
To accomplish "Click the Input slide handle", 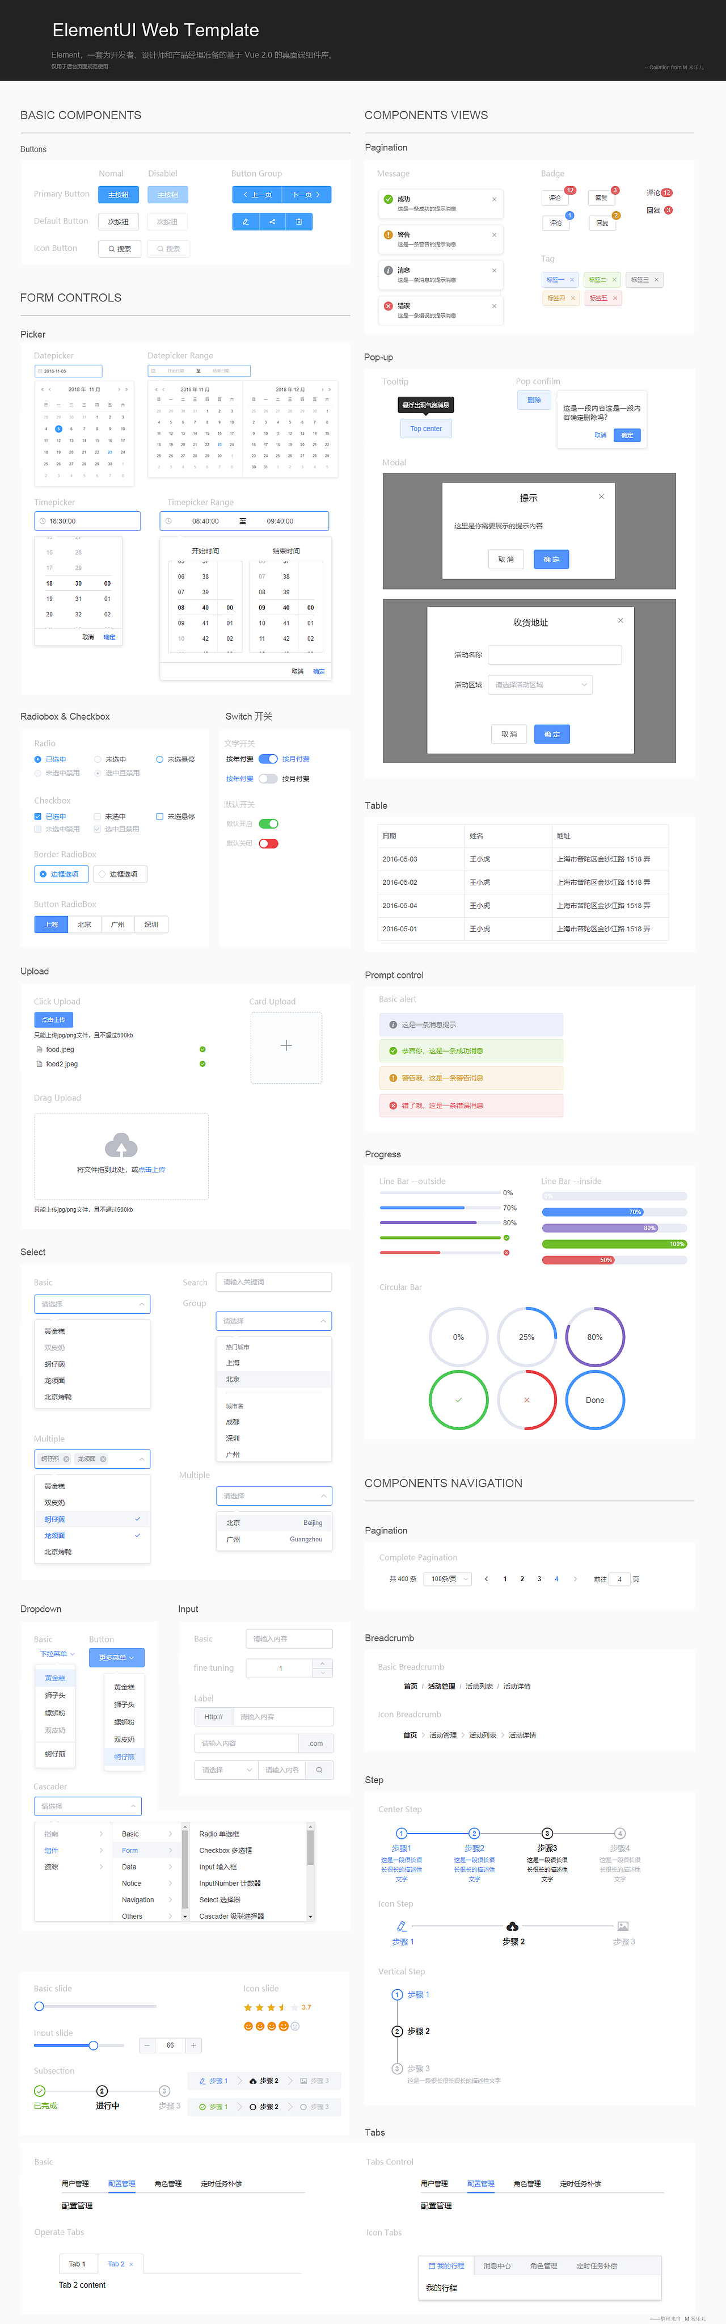I will point(93,2045).
